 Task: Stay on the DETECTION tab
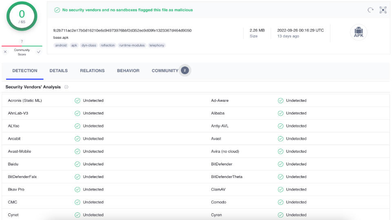coord(25,71)
